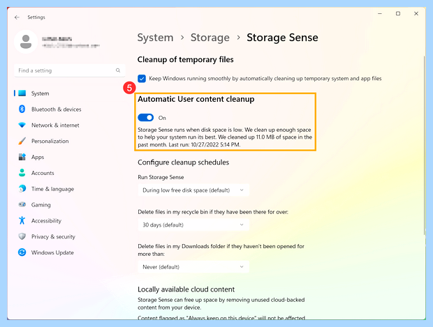Click the Personalization paintbrush icon
Image resolution: width=433 pixels, height=327 pixels.
tap(22, 141)
